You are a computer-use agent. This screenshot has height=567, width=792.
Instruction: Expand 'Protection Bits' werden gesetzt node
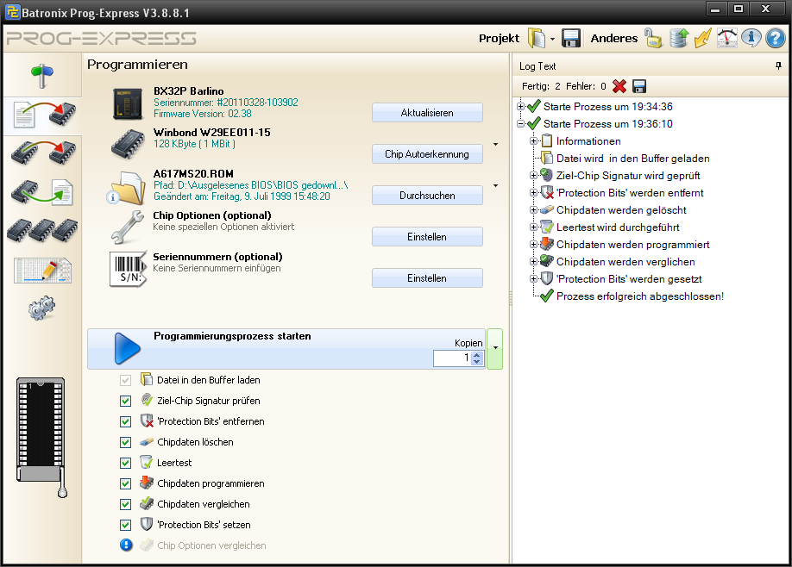[533, 278]
